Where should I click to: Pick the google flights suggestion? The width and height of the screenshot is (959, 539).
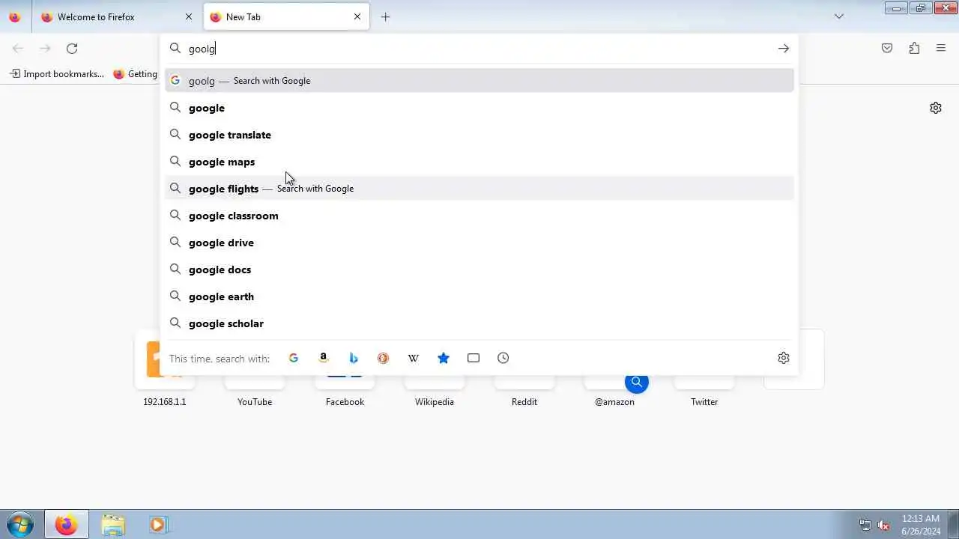click(479, 189)
